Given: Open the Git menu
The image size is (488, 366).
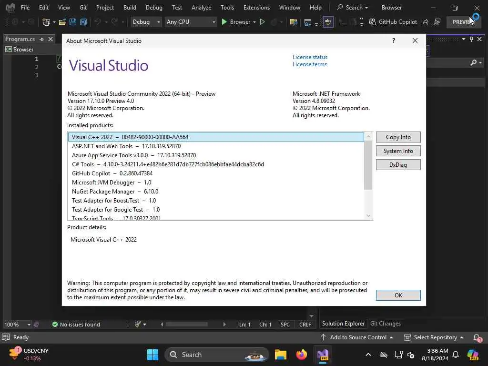Looking at the screenshot, I should [x=83, y=8].
